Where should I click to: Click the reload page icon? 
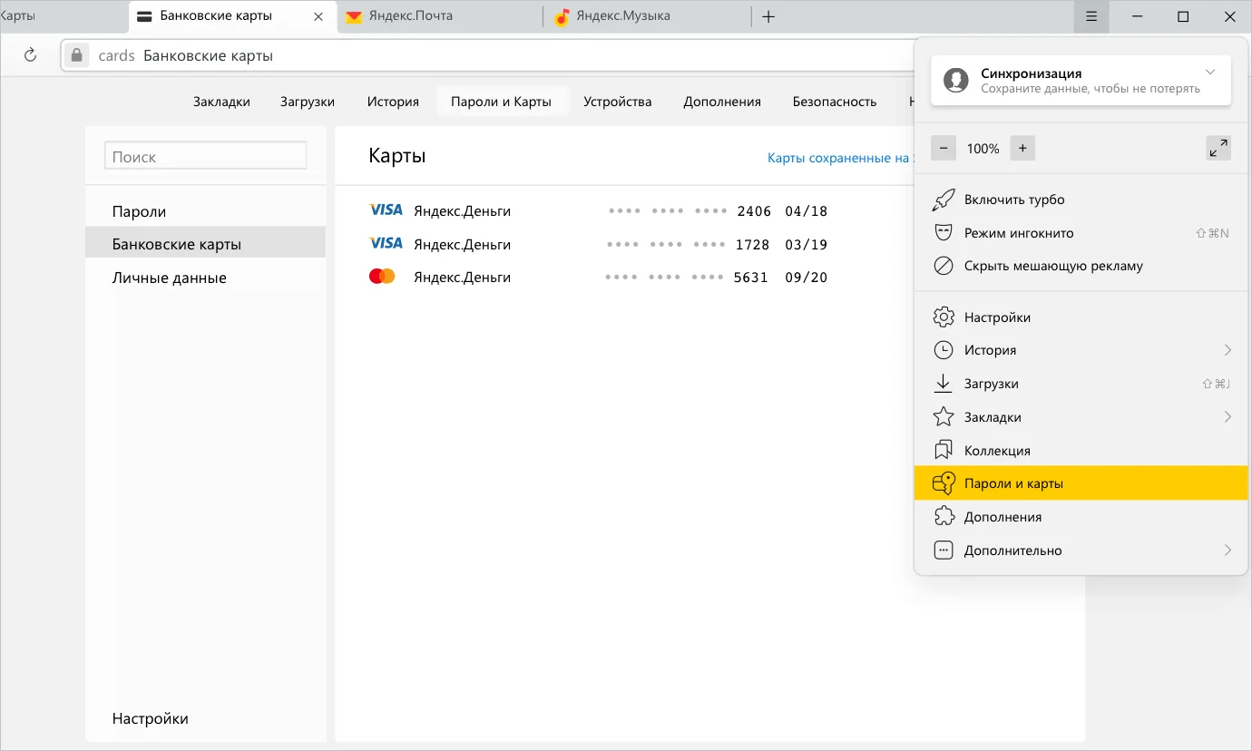(30, 55)
